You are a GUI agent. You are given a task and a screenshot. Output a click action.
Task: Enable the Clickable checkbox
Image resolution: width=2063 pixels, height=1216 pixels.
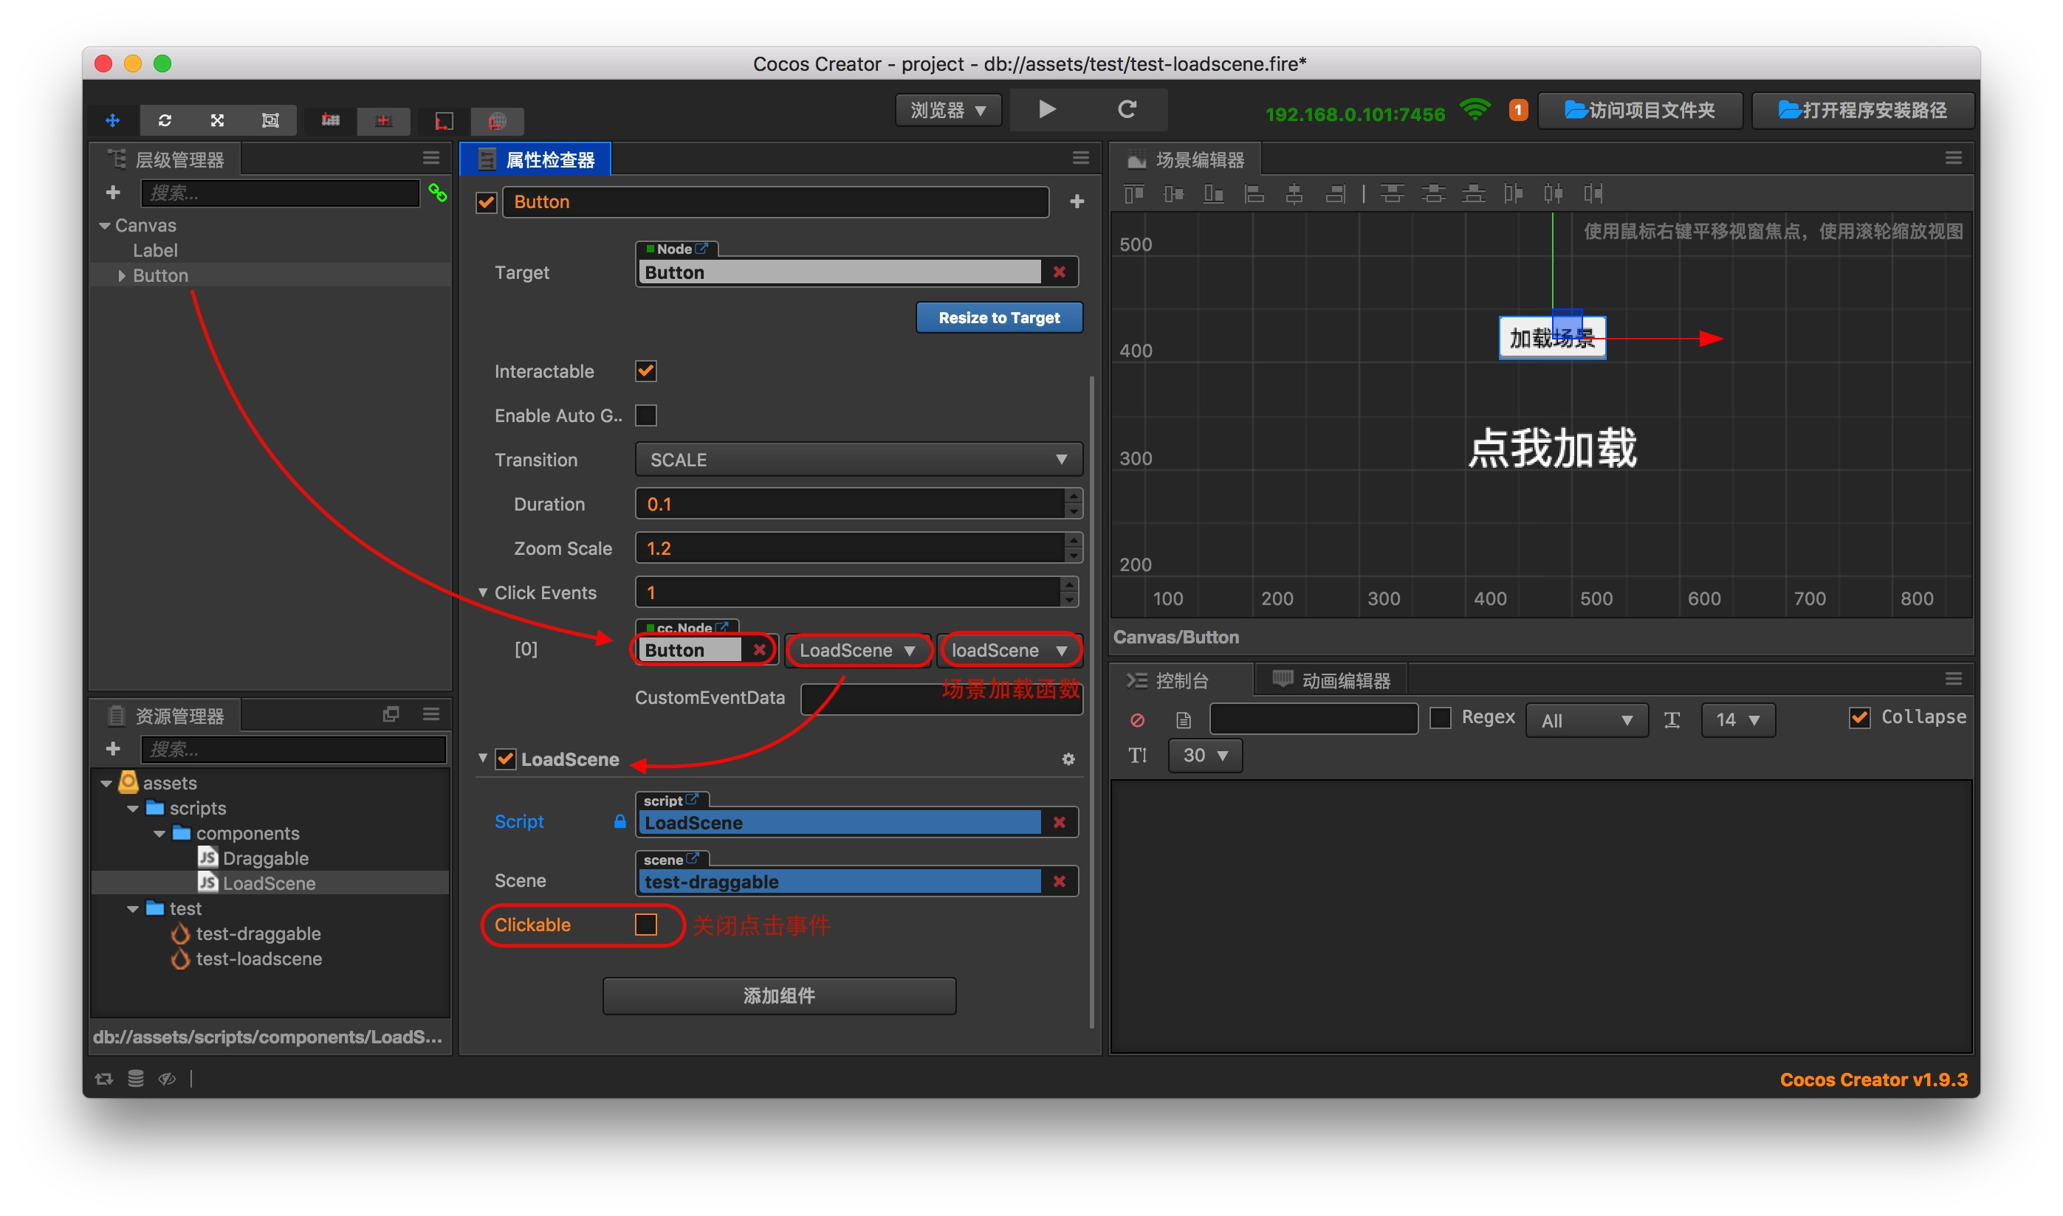tap(646, 925)
